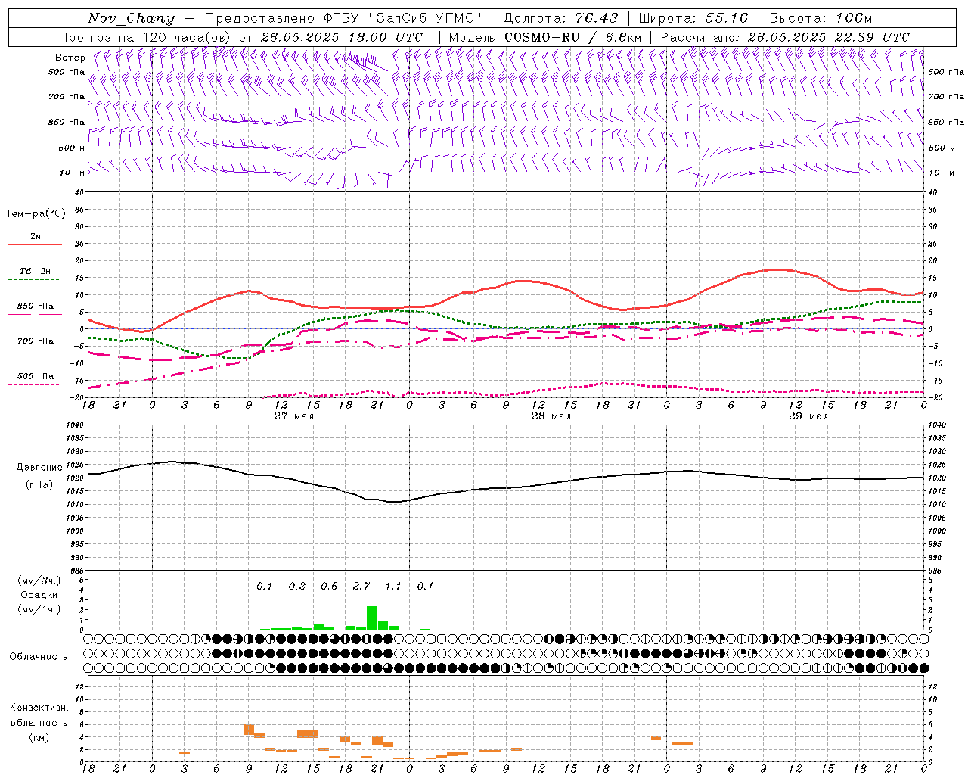This screenshot has height=775, width=968.
Task: Click the 'Ветер' wind panel label
Action: (x=70, y=58)
